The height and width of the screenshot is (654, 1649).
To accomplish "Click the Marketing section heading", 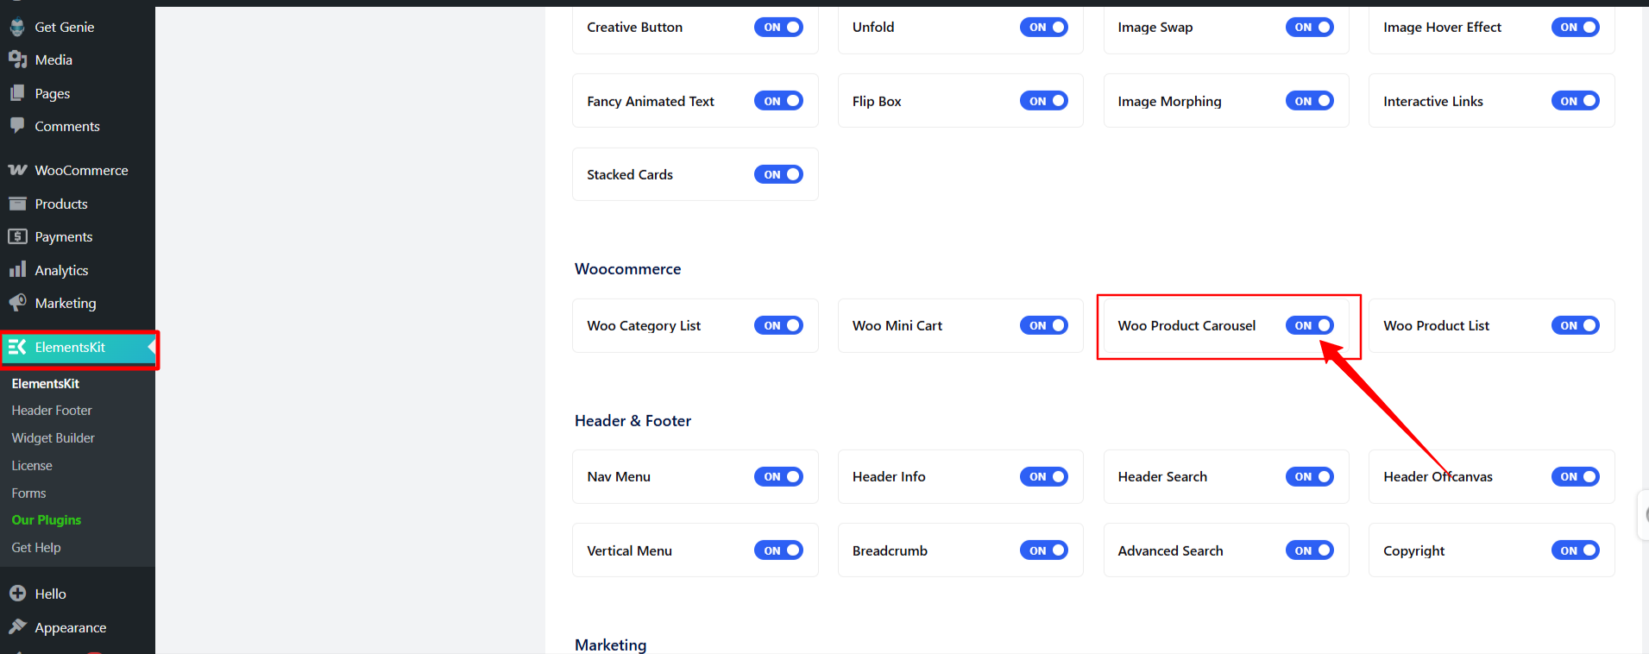I will point(610,645).
